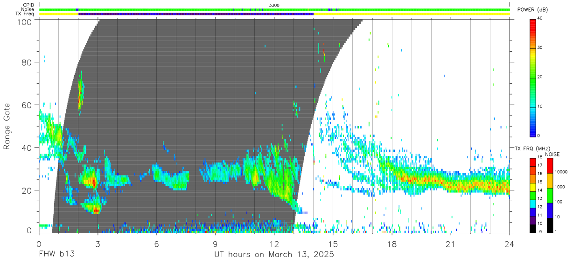Viewport: 573px width, 264px height.
Task: Click the green Noise strip above the plot
Action: tap(274, 9)
